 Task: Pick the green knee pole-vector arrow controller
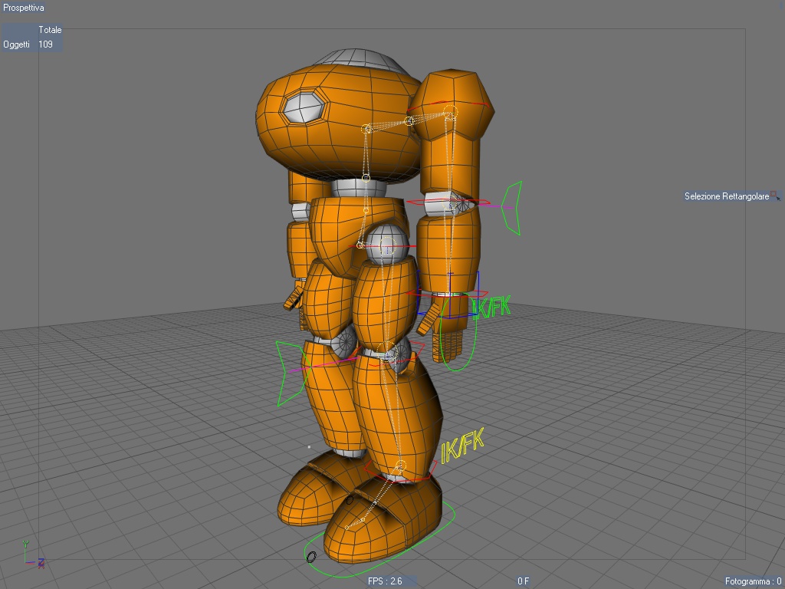289,373
